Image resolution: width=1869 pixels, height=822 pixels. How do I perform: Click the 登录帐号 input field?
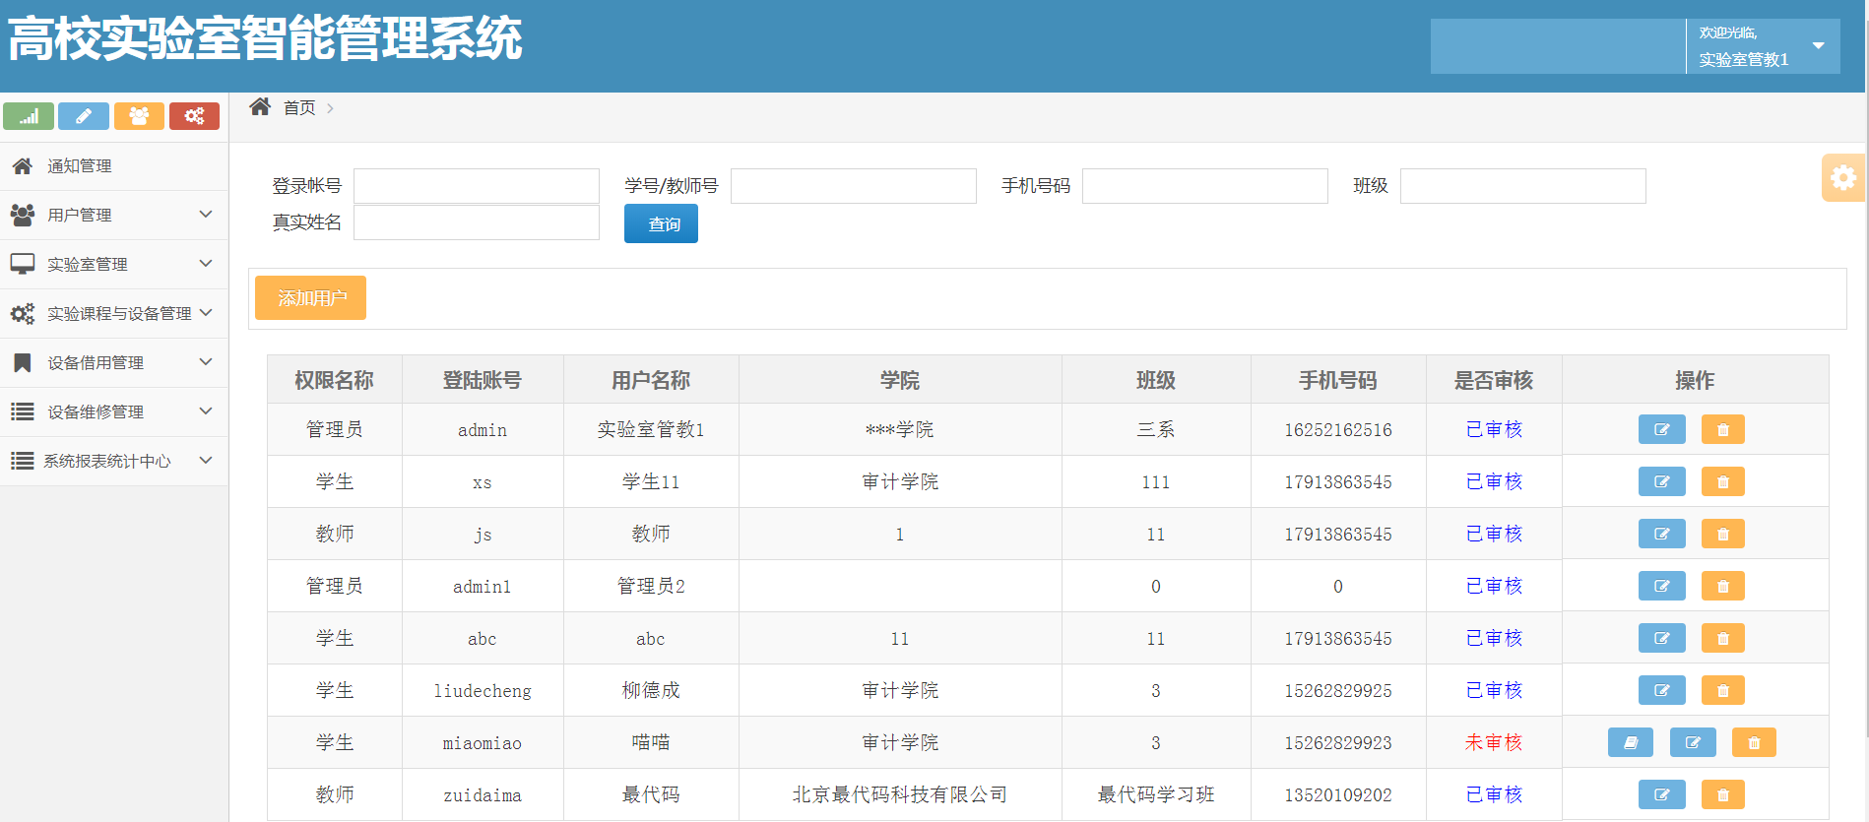[477, 186]
